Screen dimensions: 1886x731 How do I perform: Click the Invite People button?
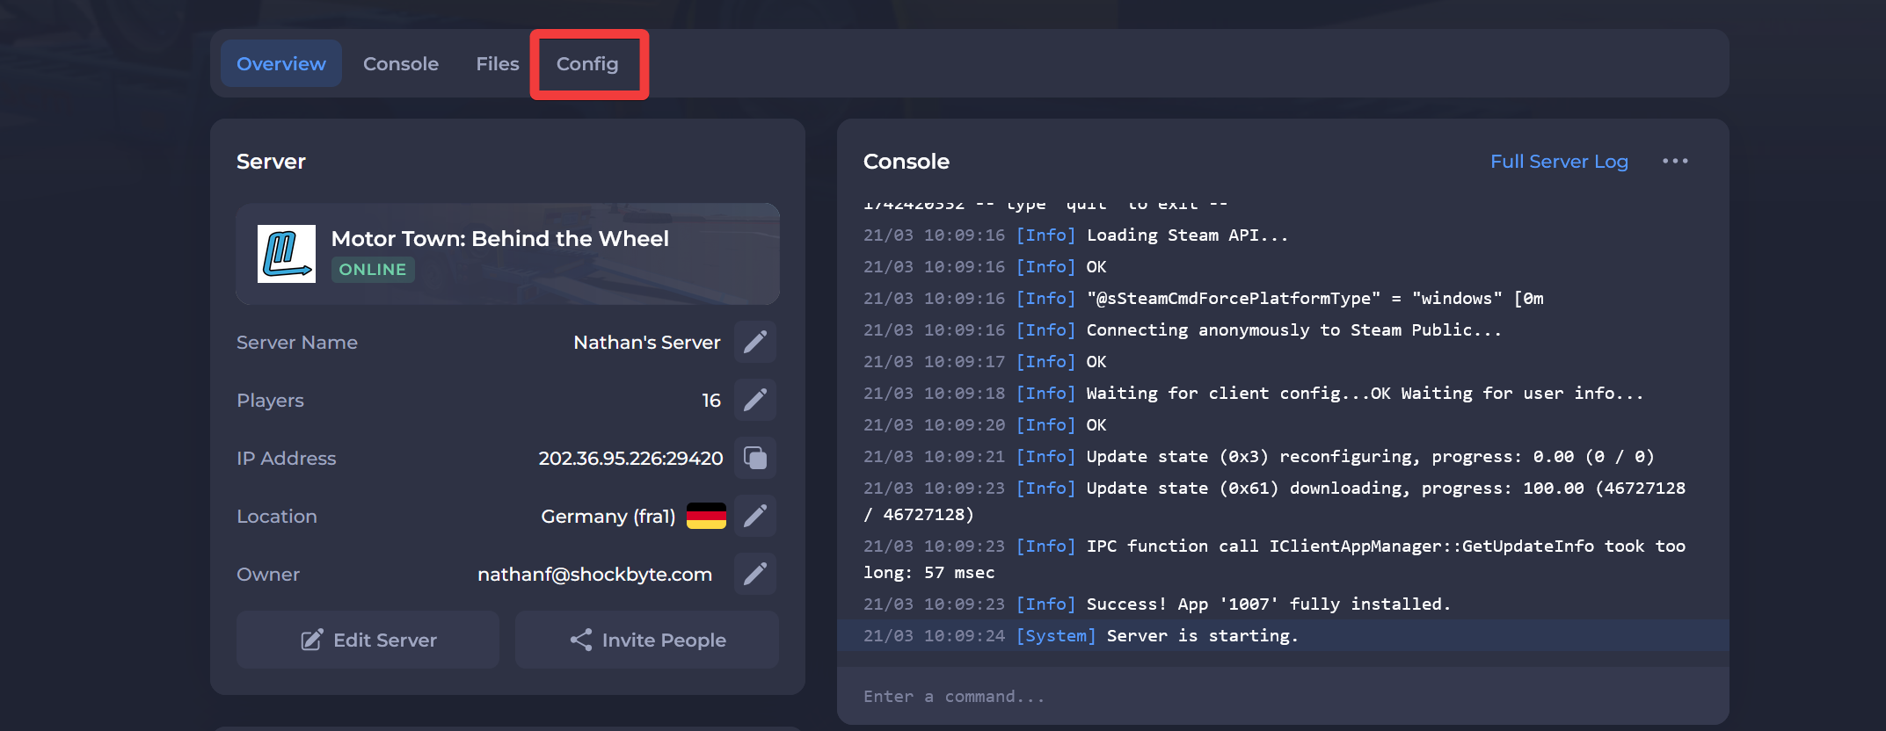point(647,640)
